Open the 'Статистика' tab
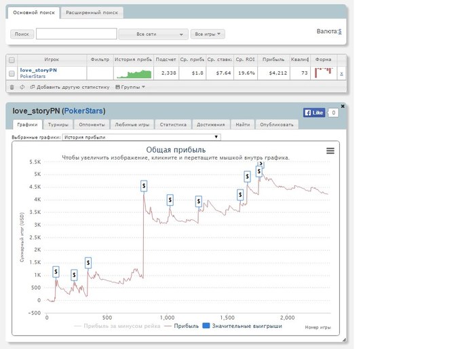This screenshot has height=349, width=475. [173, 125]
